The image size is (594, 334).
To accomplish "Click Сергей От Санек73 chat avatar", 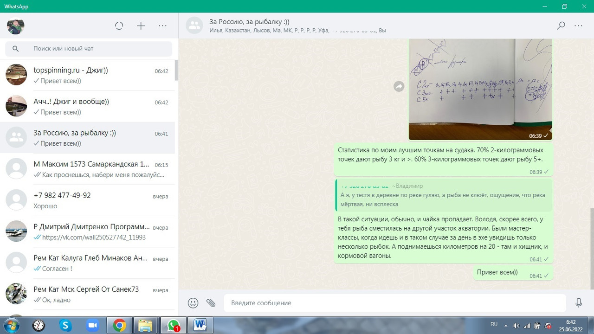I will pos(16,294).
